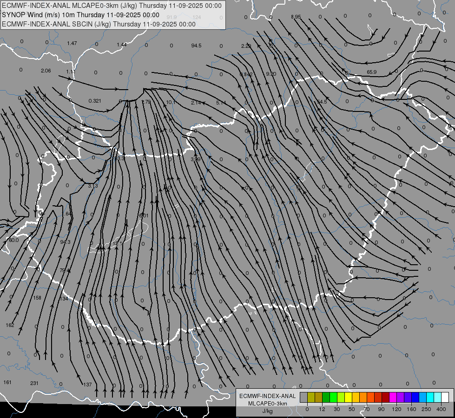Image resolution: width=455 pixels, height=418 pixels.
Task: Click the SBCIN header line
Action: point(99,24)
